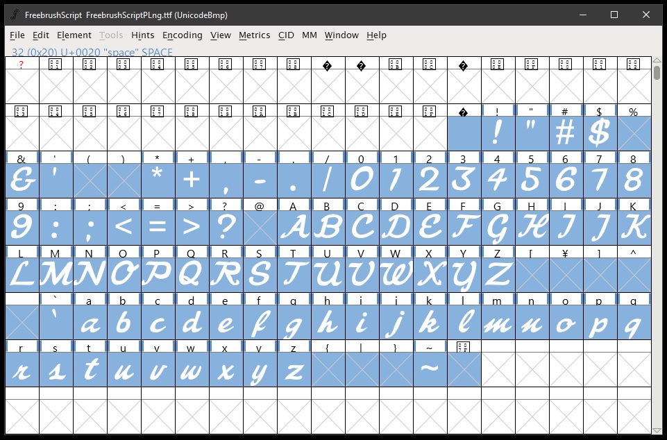This screenshot has height=440, width=667.
Task: Select the equals sign glyph cell
Action: pos(158,228)
